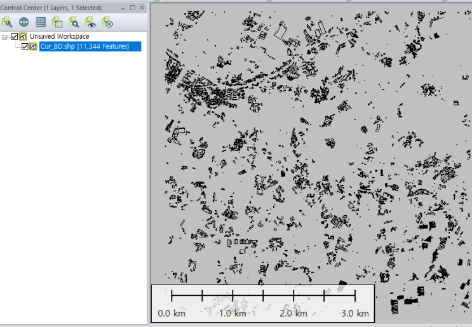Select the Unsaved Workspace tree item
472x327 pixels.
(x=60, y=36)
